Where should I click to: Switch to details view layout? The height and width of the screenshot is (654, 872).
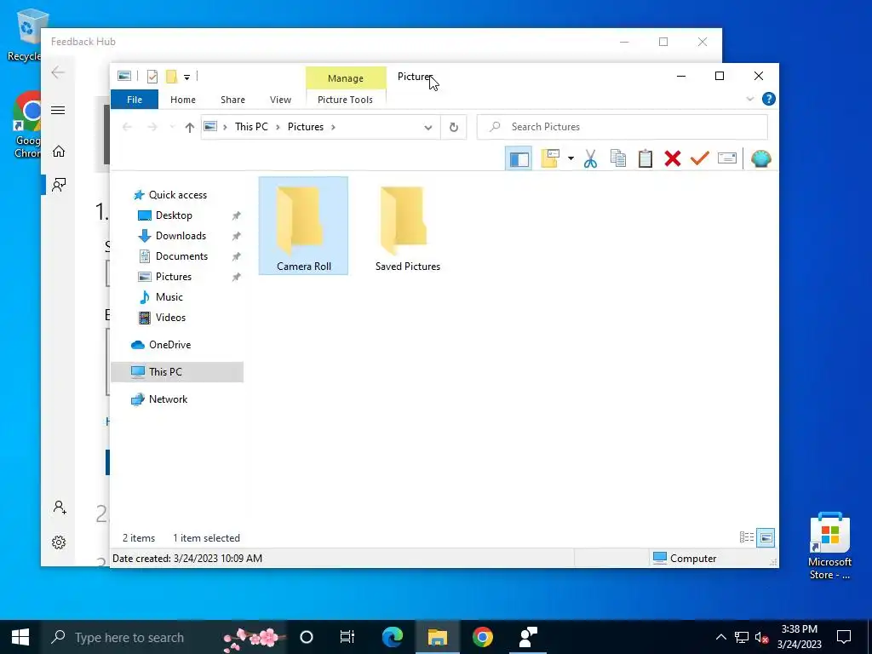coord(746,537)
